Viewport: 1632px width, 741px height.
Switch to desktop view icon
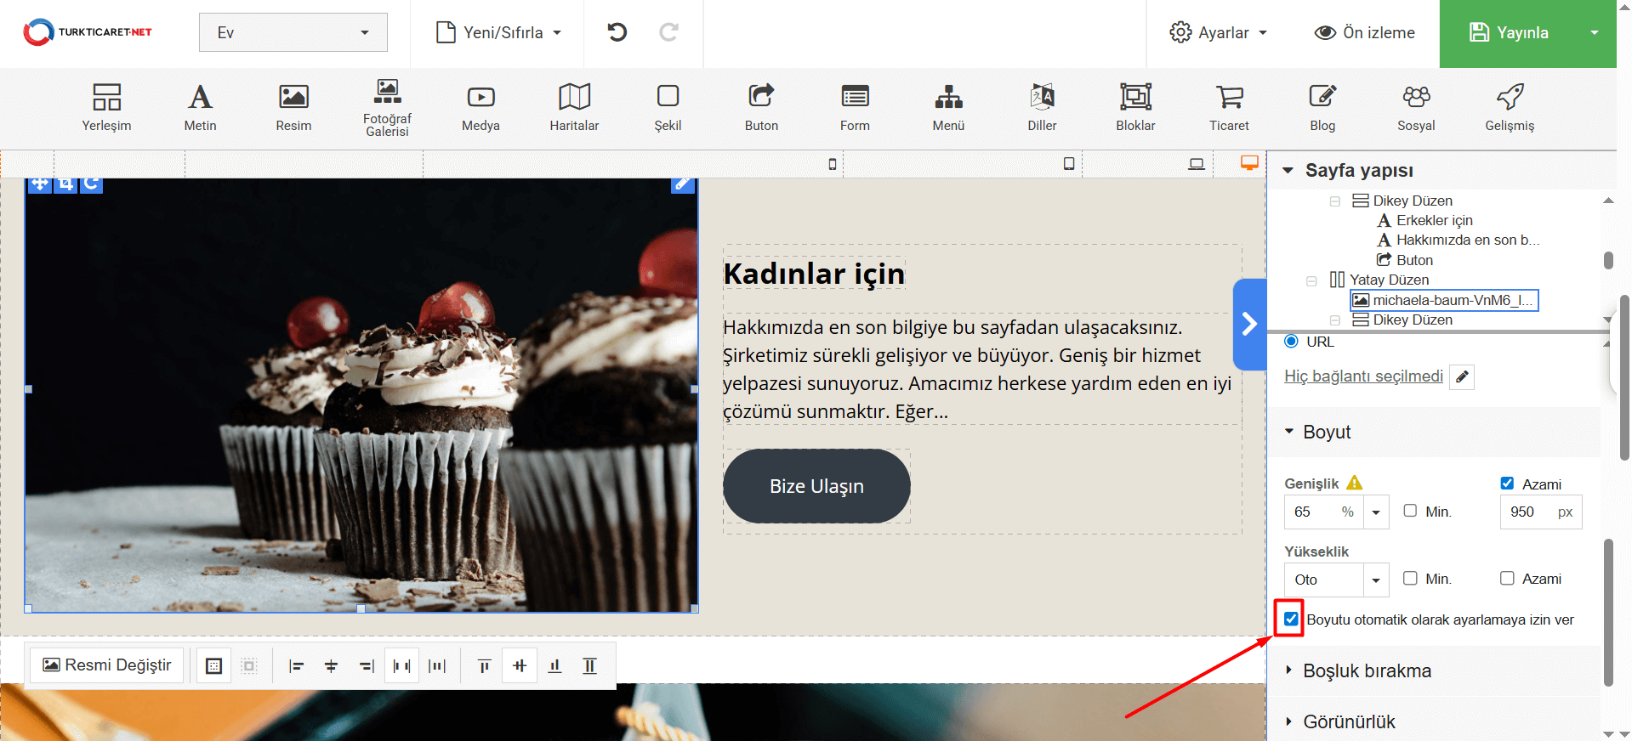[x=1249, y=163]
